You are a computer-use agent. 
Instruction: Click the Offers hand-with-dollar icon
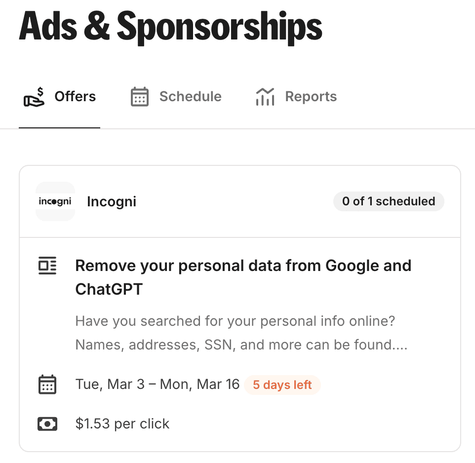pos(34,97)
